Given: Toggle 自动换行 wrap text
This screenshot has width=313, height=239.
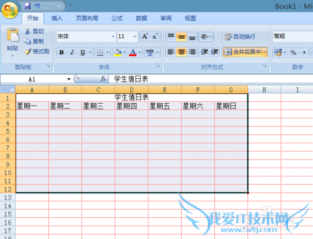Looking at the screenshot, I should coord(240,37).
